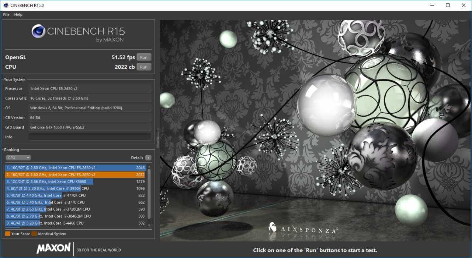
Task: Click the Details arrow button
Action: tap(148, 158)
